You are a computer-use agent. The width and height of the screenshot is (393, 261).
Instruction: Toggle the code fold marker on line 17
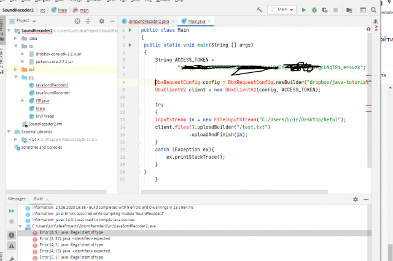(x=139, y=149)
